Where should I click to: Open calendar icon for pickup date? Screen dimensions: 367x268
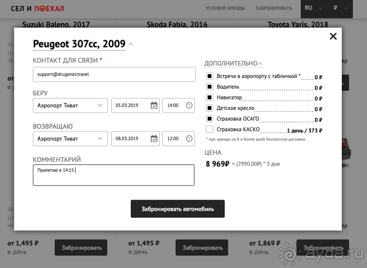154,105
